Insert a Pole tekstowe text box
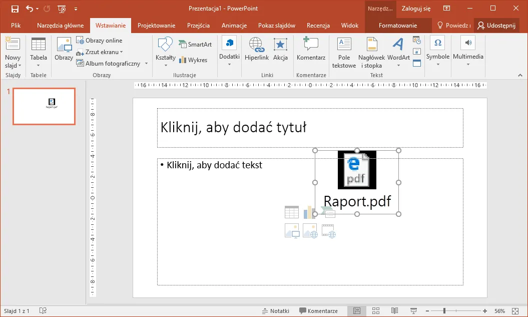The height and width of the screenshot is (317, 528). tap(344, 53)
